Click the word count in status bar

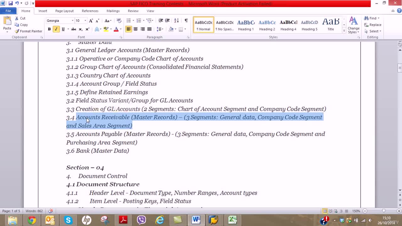pos(34,211)
